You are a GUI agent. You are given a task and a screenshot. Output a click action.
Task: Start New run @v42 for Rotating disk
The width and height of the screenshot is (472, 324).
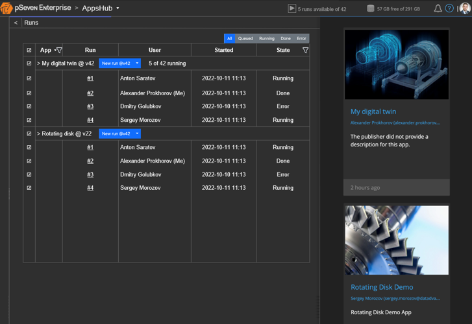click(116, 133)
